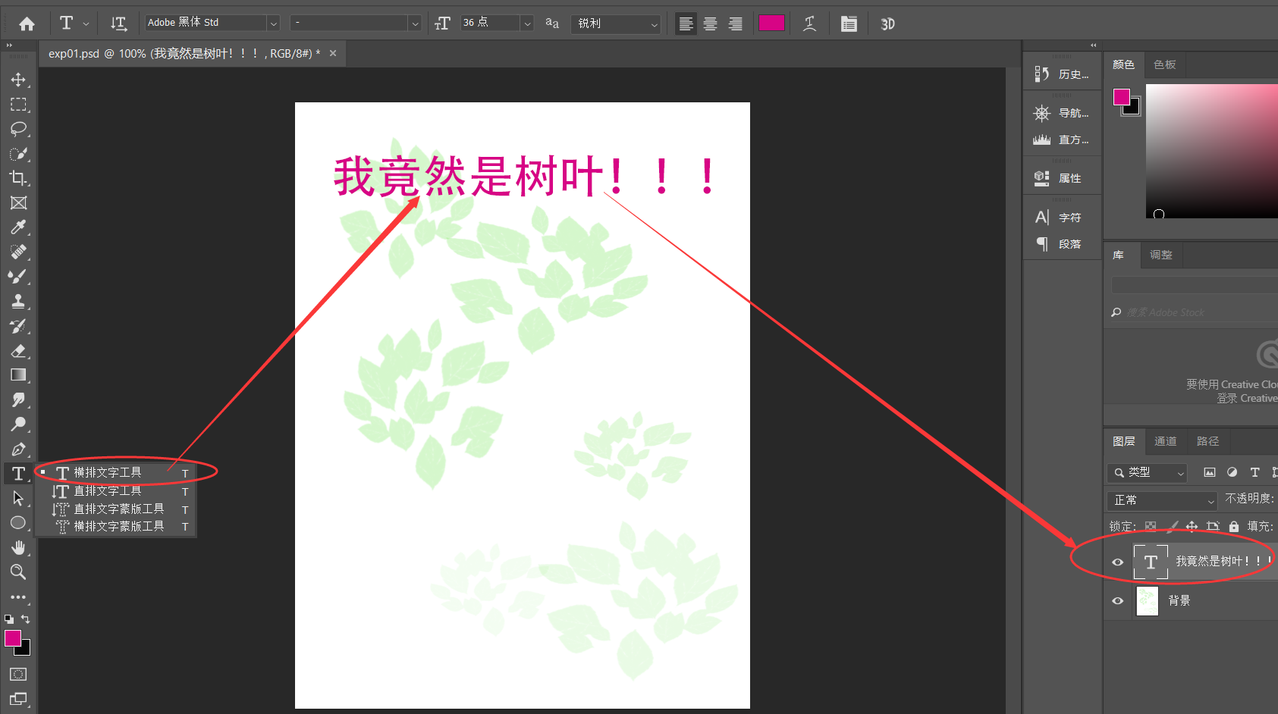This screenshot has height=714, width=1278.
Task: Open the Edit Toolbar ellipsis
Action: click(x=18, y=597)
